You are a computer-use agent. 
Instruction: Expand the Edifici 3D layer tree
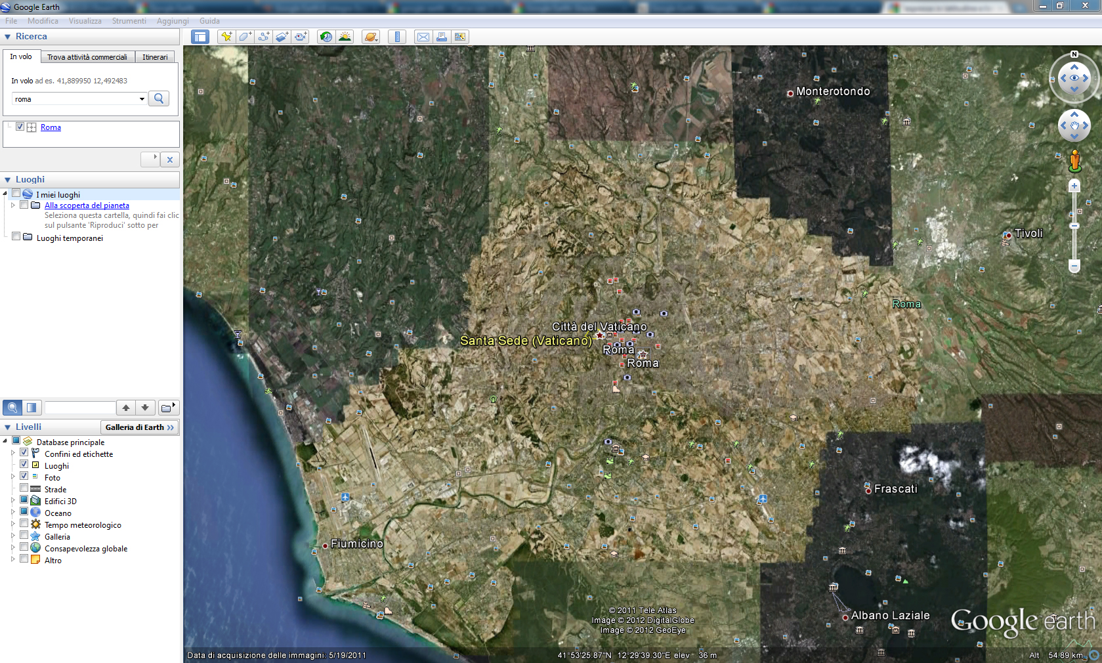pyautogui.click(x=12, y=500)
